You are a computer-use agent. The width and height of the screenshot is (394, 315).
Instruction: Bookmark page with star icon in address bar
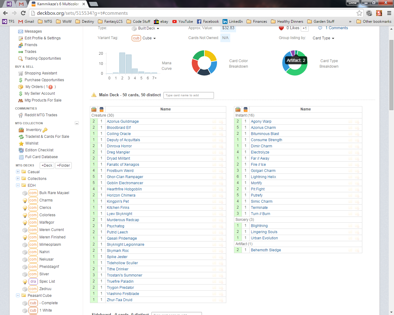pos(359,13)
